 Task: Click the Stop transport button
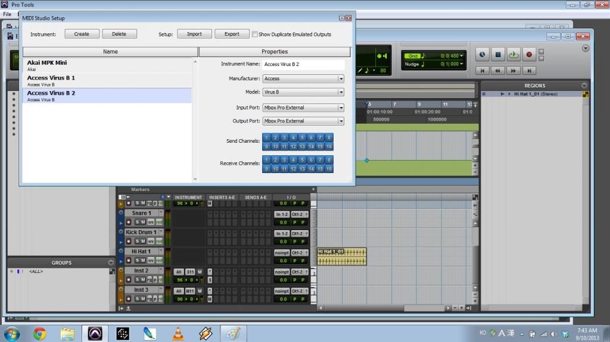coord(498,55)
